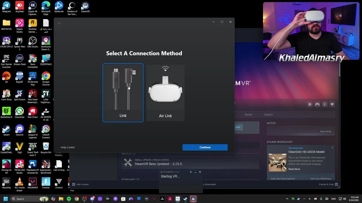Open SteamVR status window menu icon

coord(161,172)
